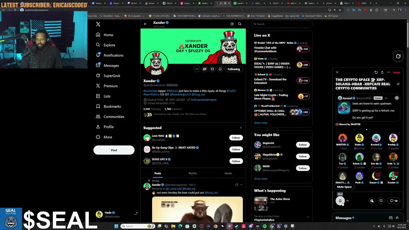Image resolution: width=409 pixels, height=230 pixels.
Task: Expand the Messages drawer with double chevron
Action: pos(397,218)
